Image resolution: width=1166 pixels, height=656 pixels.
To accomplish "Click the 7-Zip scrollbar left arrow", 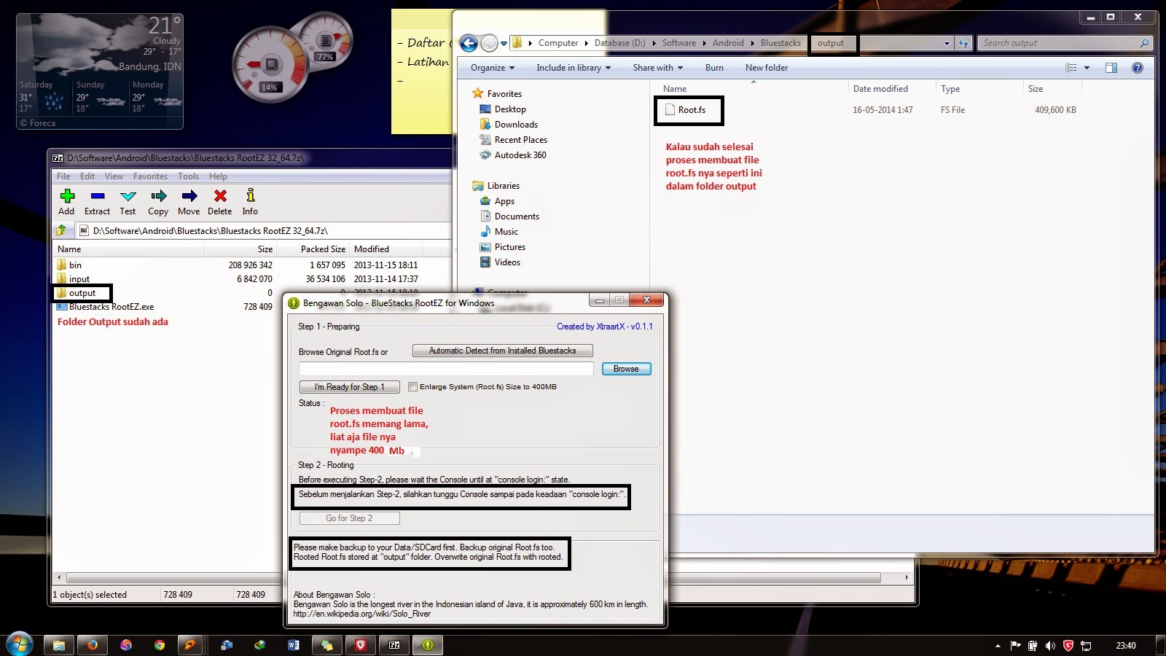I will coord(60,577).
